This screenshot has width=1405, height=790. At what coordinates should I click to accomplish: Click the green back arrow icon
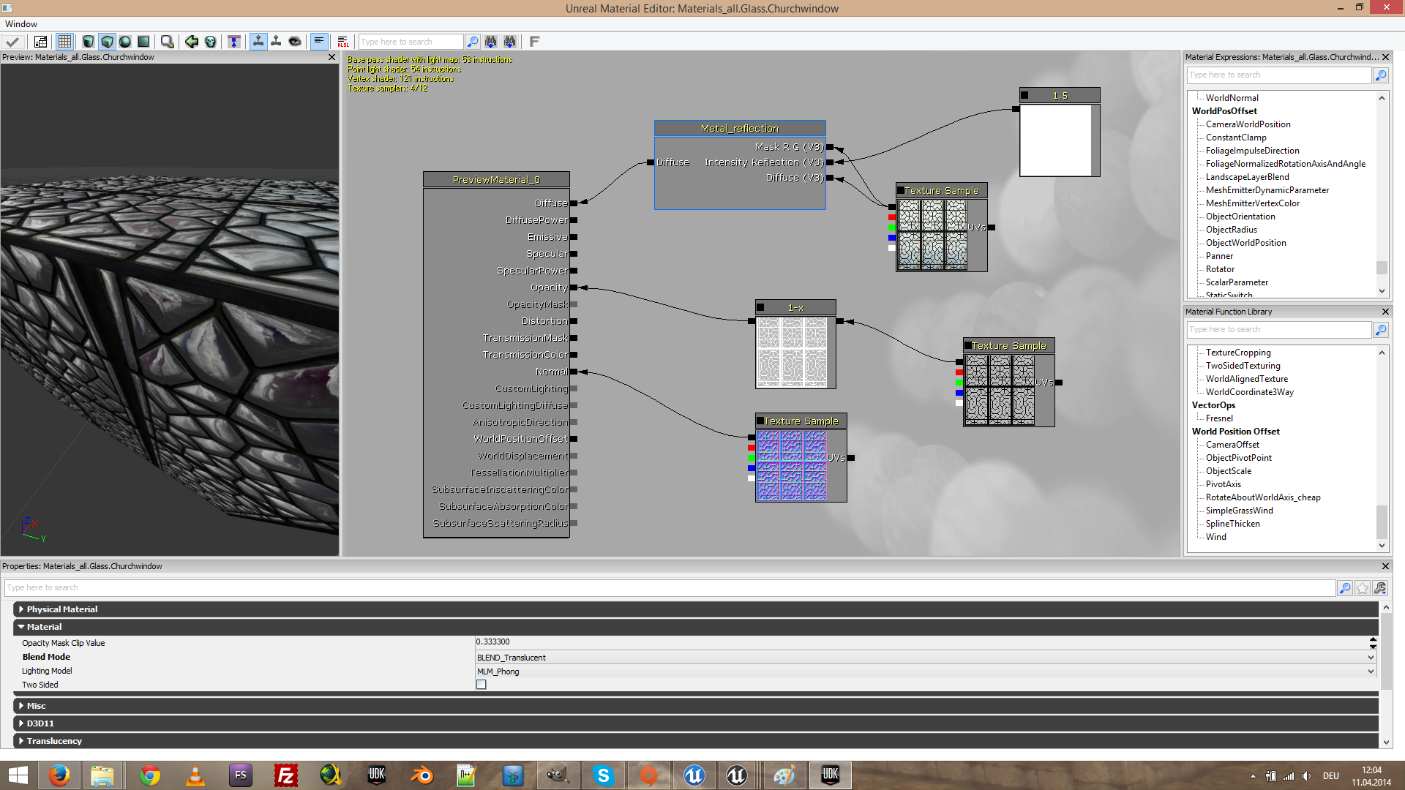(x=192, y=42)
